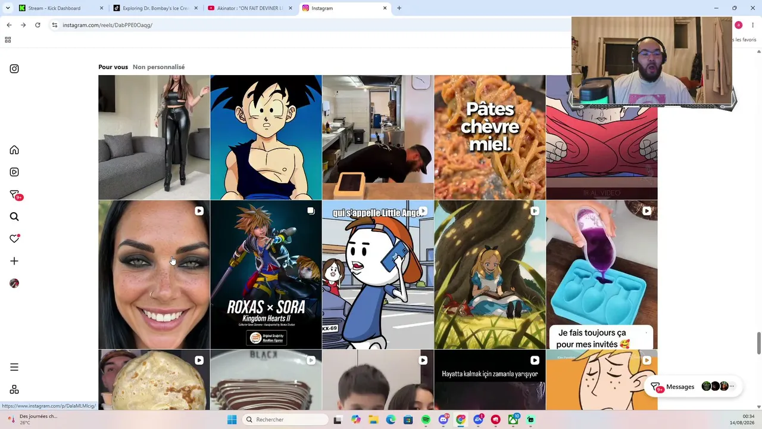
Task: Switch to the Instagram browser tab
Action: (x=345, y=8)
